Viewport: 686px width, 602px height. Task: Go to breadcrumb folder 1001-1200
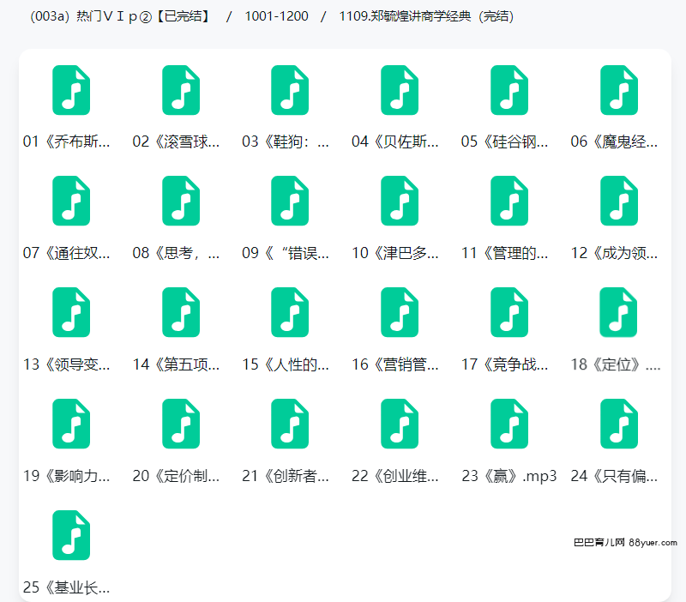click(276, 16)
